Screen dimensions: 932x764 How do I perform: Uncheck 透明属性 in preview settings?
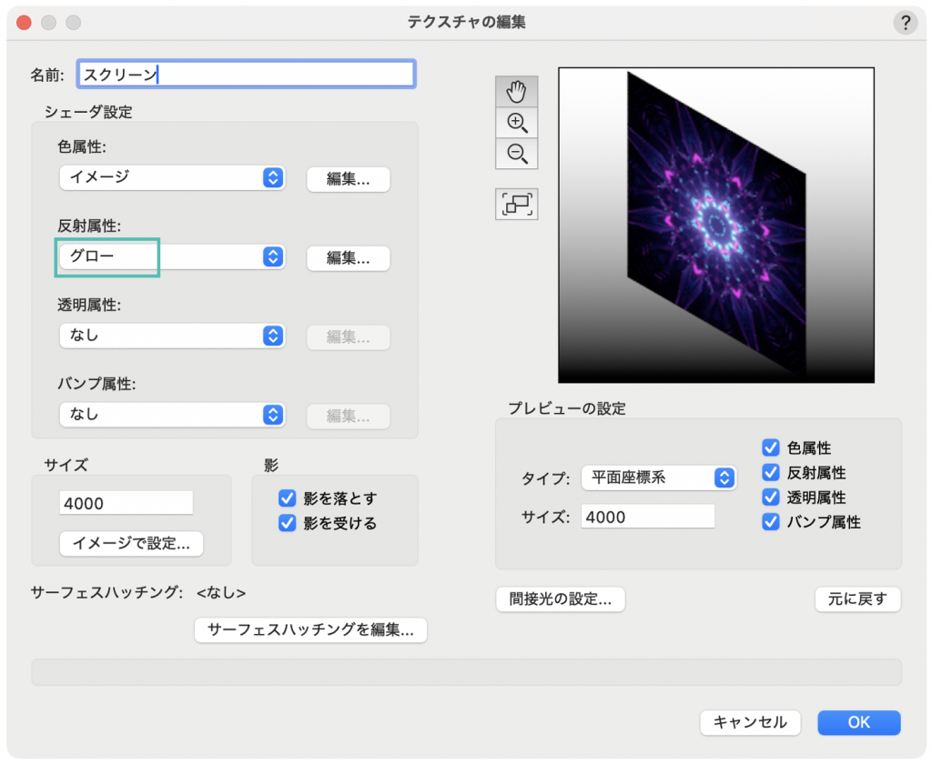[770, 497]
